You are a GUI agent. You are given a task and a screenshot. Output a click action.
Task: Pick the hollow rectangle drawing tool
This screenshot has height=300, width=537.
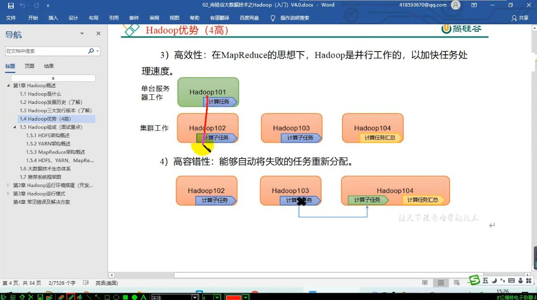pyautogui.click(x=107, y=297)
